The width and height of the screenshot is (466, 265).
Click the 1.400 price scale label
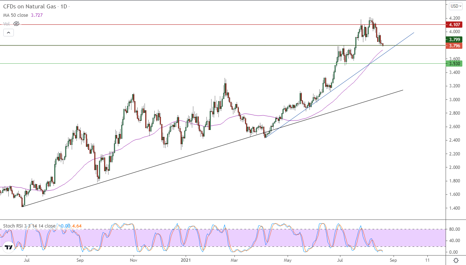[454, 208]
